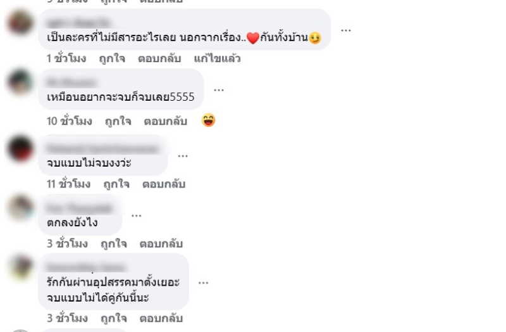Viewport: 506px width, 332px height.
Task: Like the comment posted 11 hours ago
Action: coord(116,184)
